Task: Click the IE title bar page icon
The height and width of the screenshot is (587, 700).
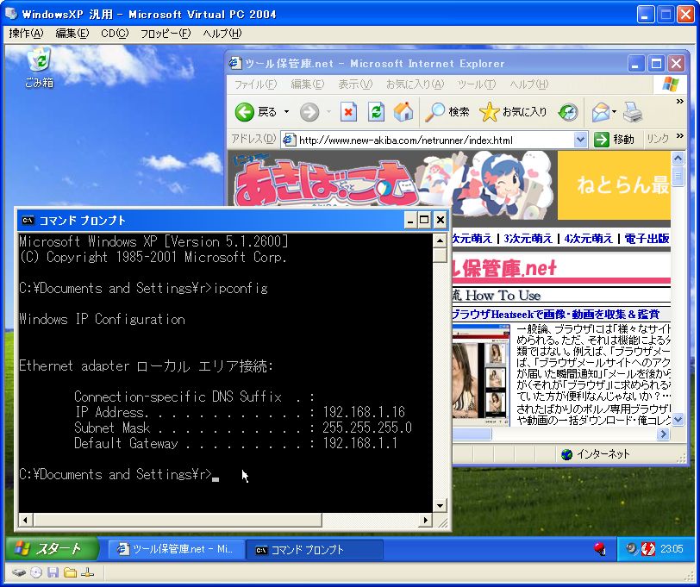Action: (x=235, y=63)
